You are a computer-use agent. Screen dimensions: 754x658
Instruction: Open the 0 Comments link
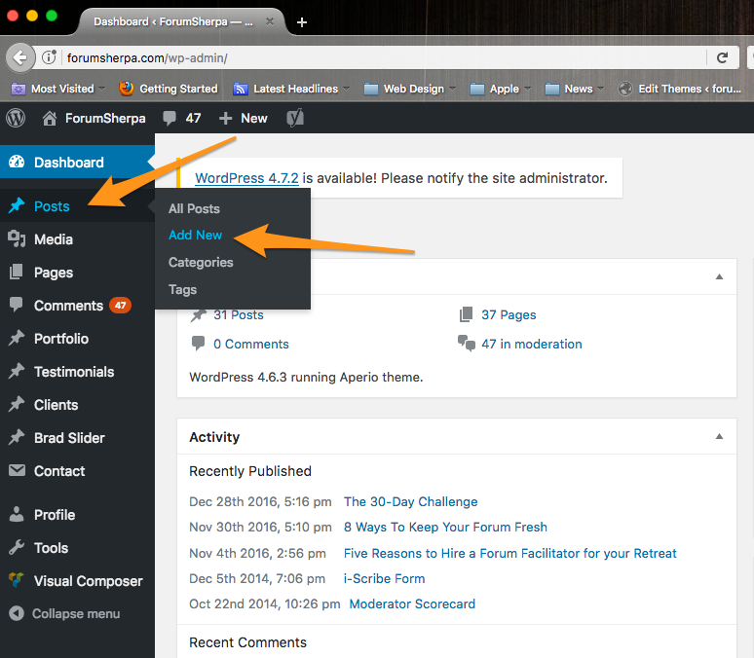[x=251, y=345]
